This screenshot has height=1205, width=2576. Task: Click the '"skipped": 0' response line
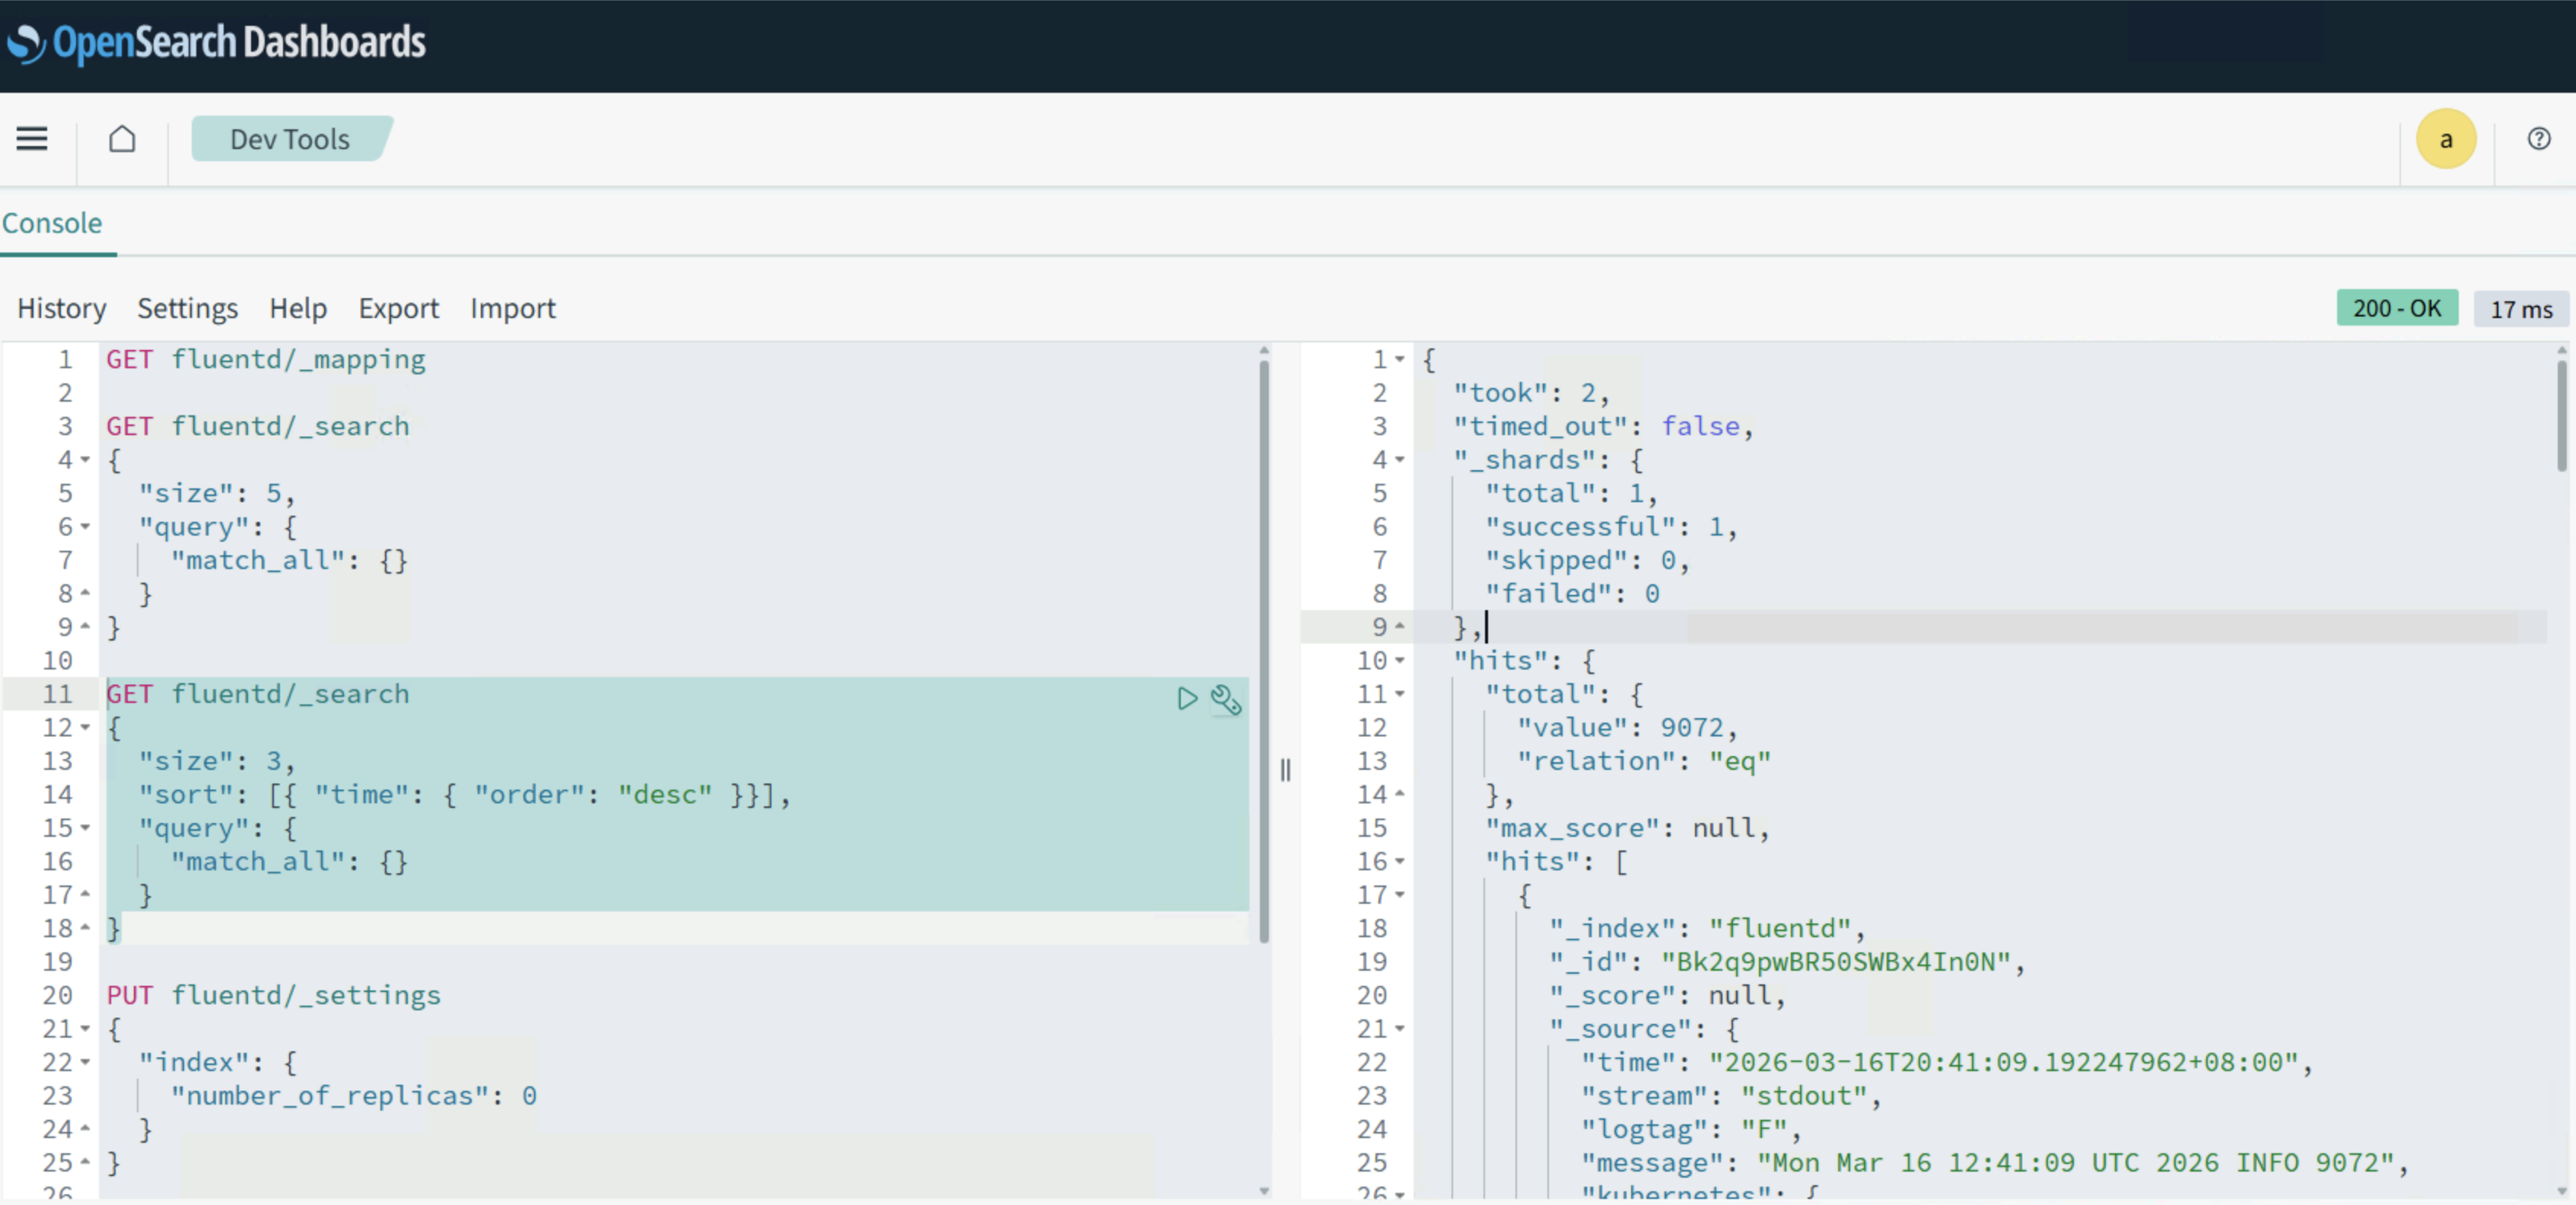1587,560
